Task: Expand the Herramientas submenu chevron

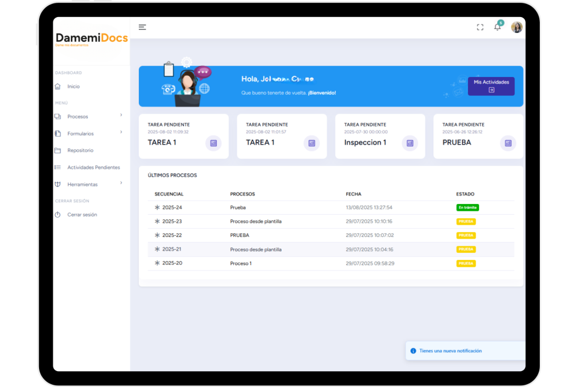Action: [x=121, y=184]
